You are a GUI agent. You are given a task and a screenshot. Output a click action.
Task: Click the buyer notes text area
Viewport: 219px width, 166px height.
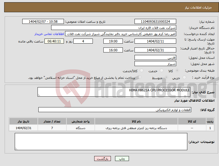coord(101,142)
